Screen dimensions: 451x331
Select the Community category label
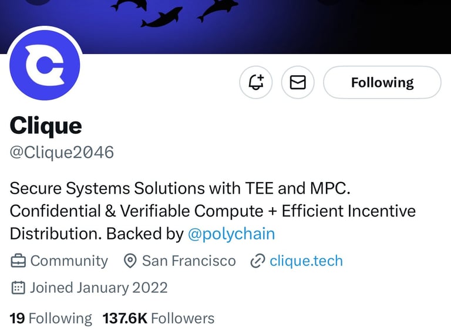[69, 261]
